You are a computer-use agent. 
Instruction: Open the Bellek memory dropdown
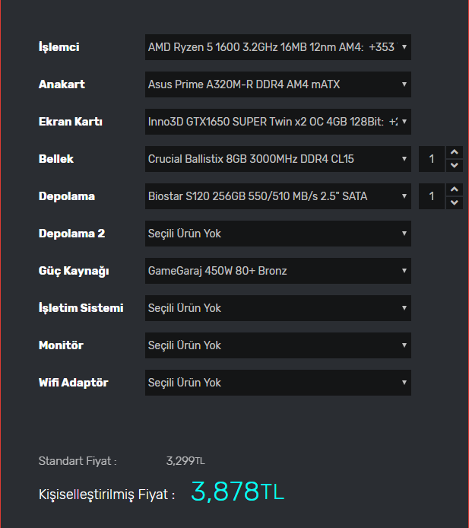278,159
